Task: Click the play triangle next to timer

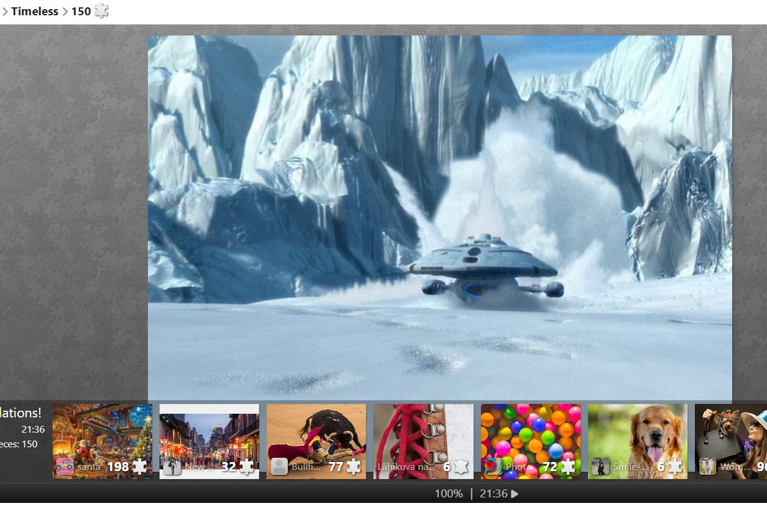Action: coord(515,494)
